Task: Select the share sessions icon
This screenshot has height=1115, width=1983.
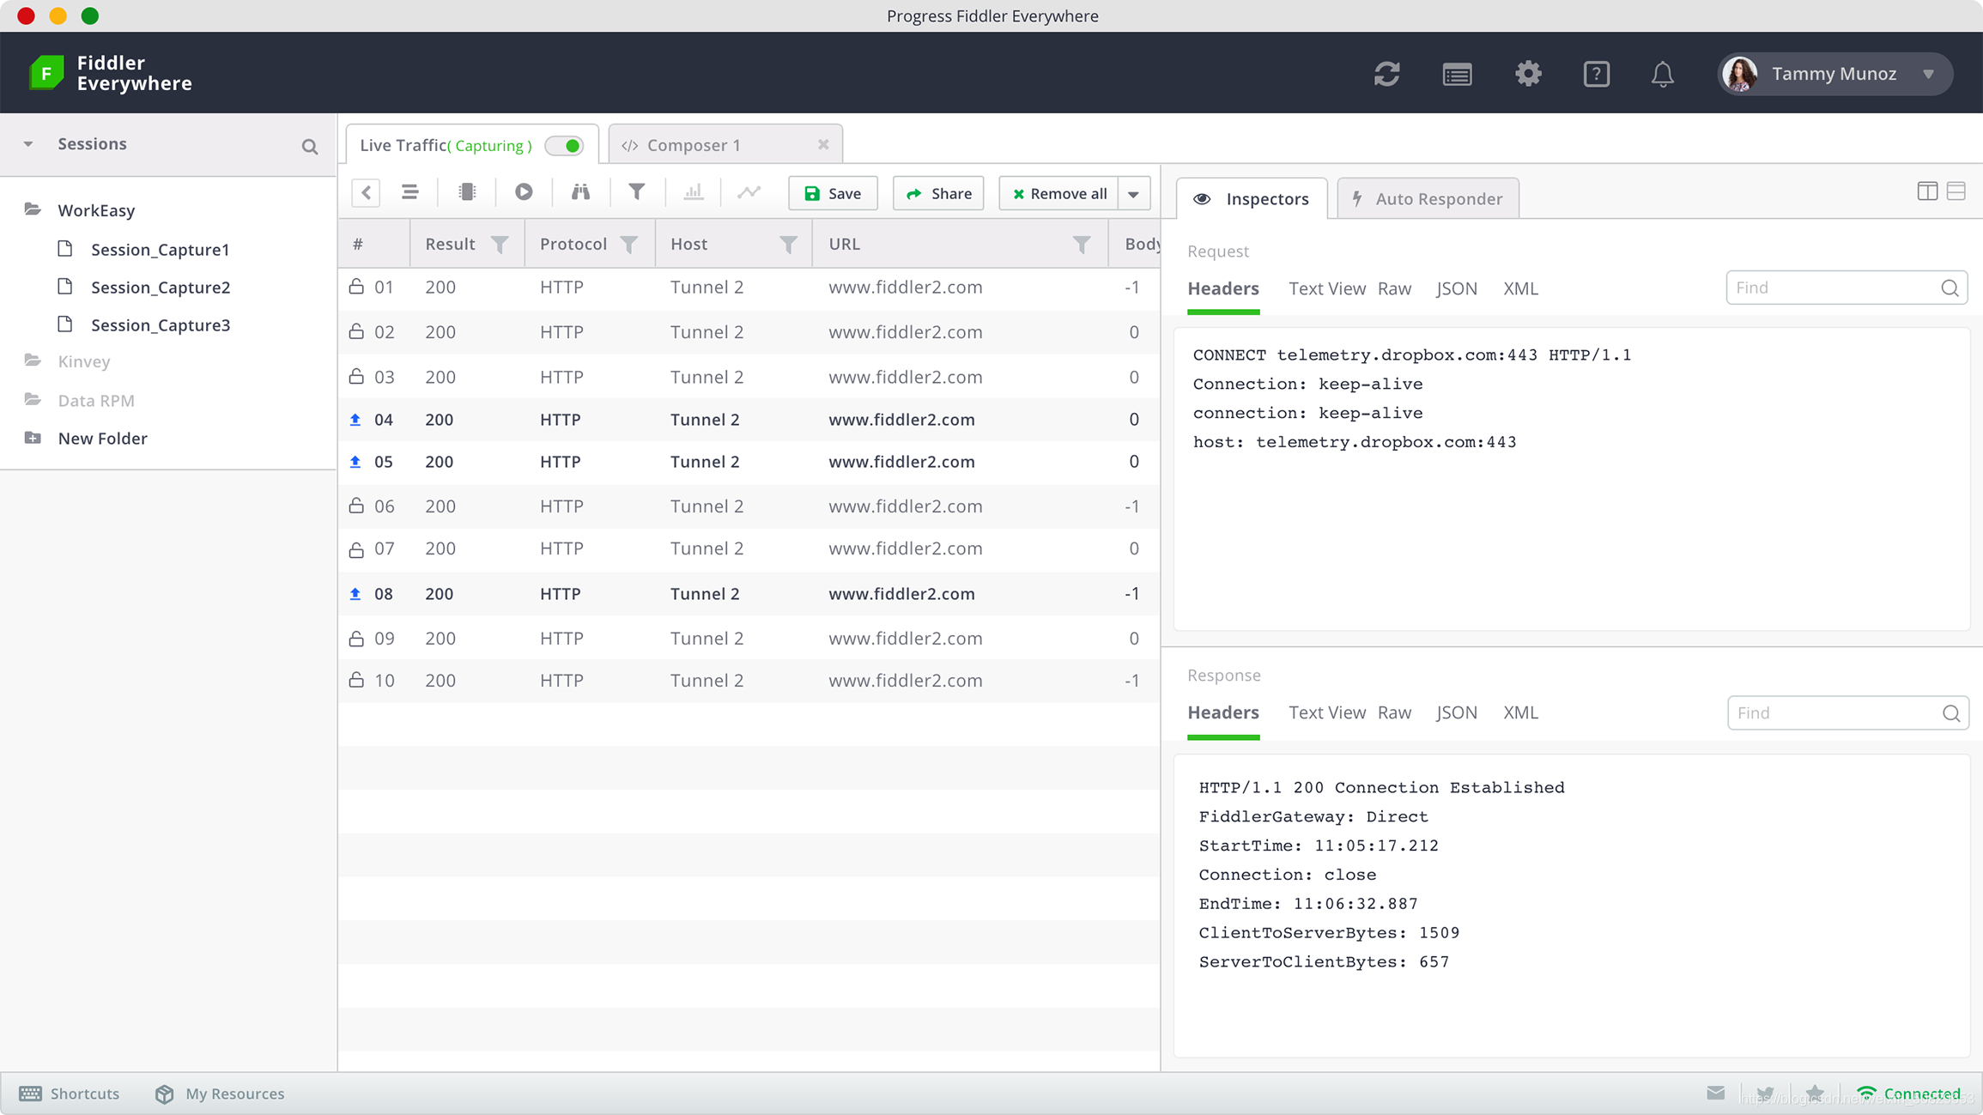Action: [x=941, y=192]
